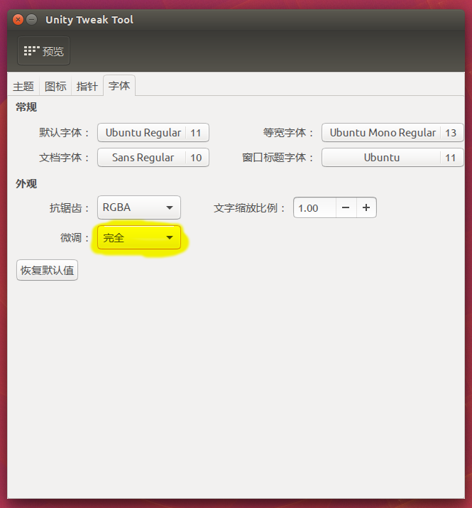Image resolution: width=472 pixels, height=508 pixels.
Task: Click the 默认字体 label
Action: click(64, 133)
